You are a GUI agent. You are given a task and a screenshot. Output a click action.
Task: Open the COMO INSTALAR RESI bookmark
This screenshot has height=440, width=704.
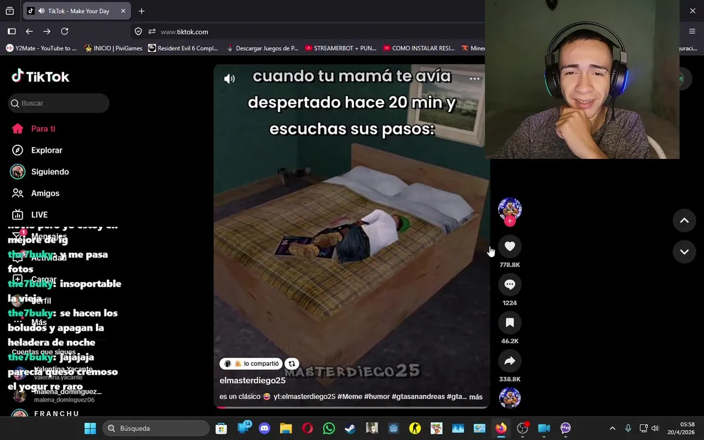tap(419, 48)
